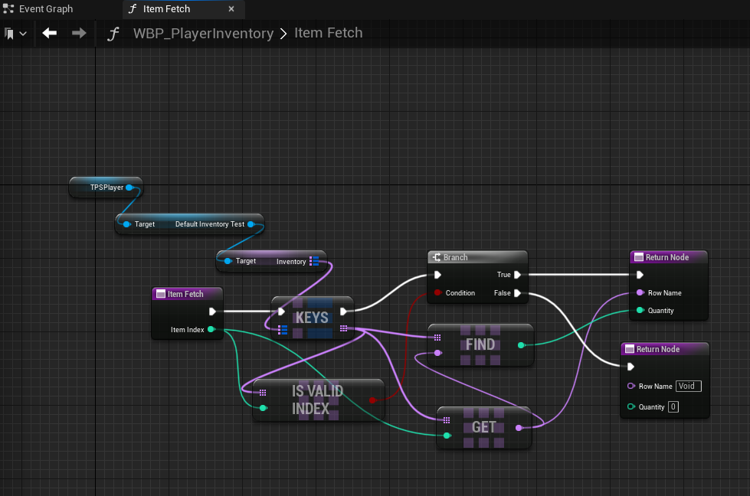Screen dimensions: 750x496
Task: Click the IS VALID INDEX integer input pin
Action: click(263, 408)
